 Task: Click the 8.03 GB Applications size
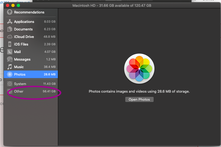tap(50, 22)
